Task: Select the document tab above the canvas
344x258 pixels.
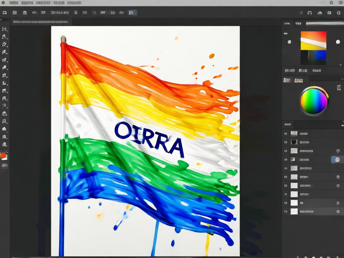Action: tap(41, 22)
